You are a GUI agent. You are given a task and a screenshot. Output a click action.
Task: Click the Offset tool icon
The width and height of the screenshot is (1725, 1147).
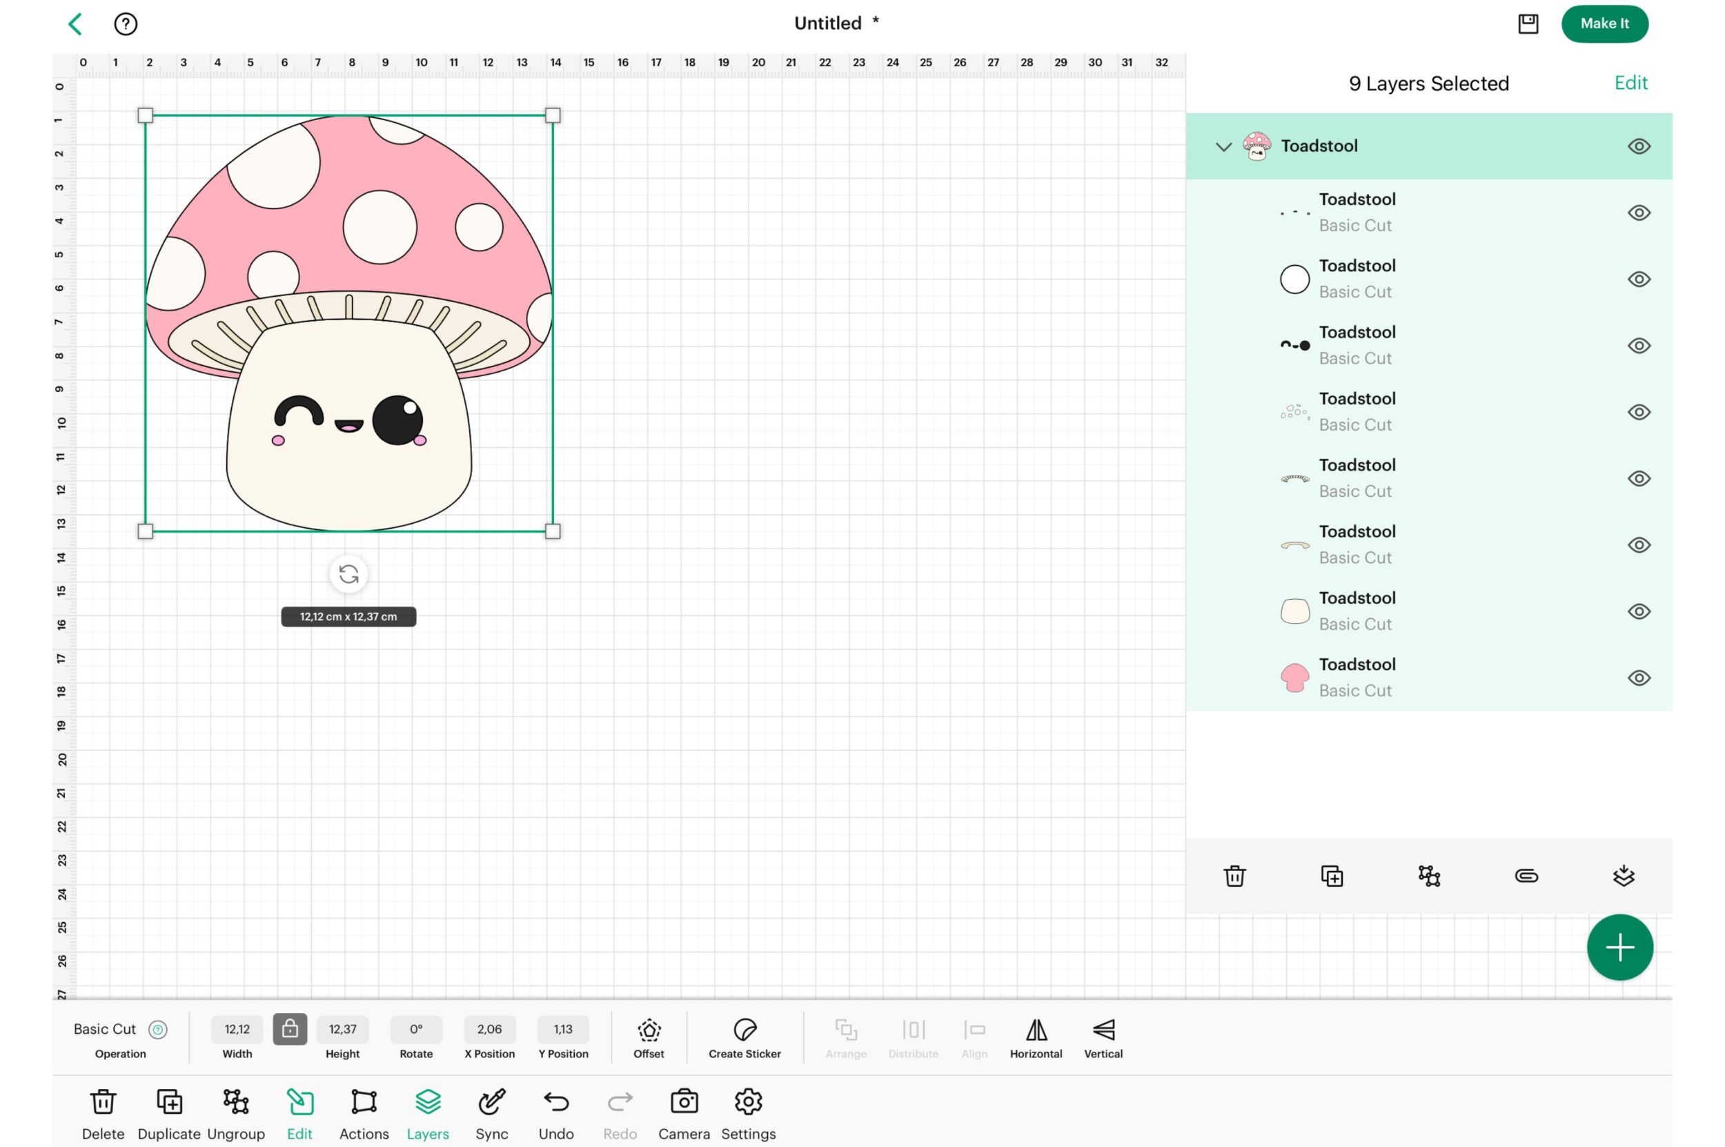[649, 1030]
